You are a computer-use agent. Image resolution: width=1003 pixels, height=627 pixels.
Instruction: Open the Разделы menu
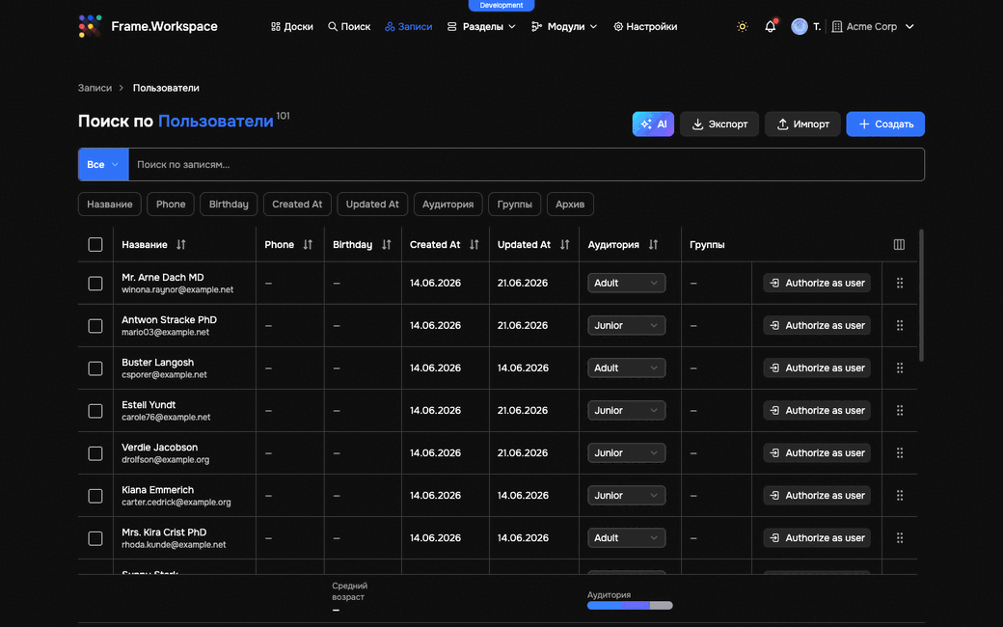pyautogui.click(x=481, y=26)
